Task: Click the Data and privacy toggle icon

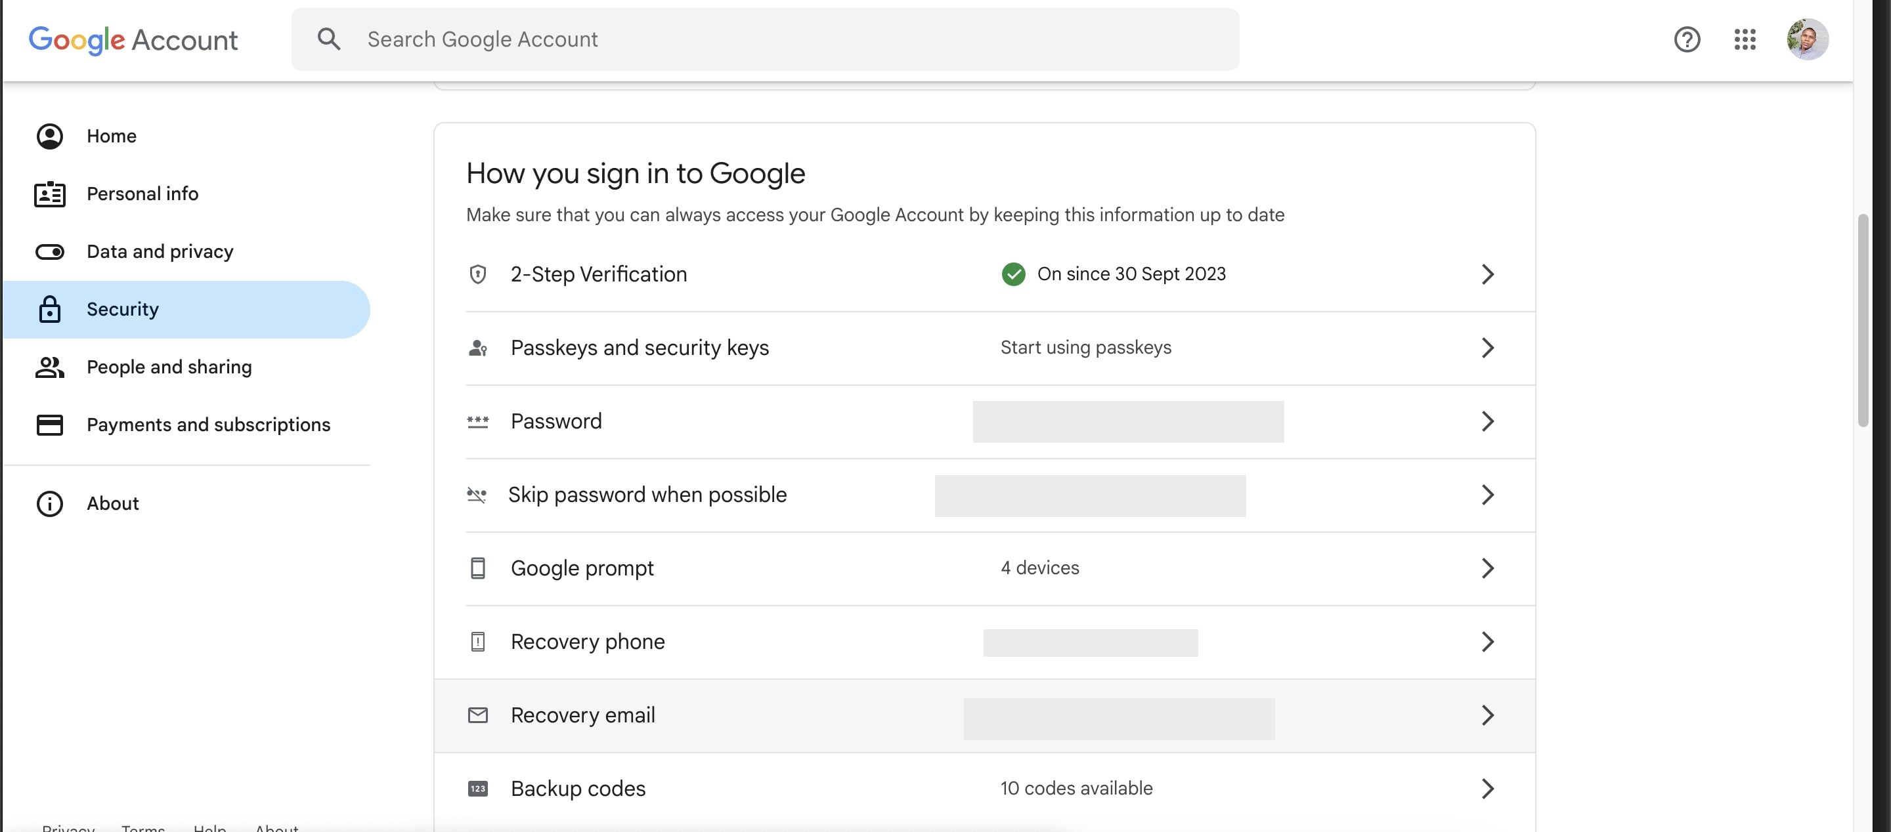Action: (49, 252)
